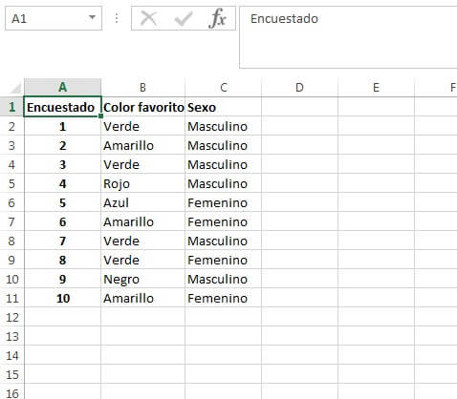The image size is (457, 399).
Task: Click cell C1 'Sexo'
Action: (x=223, y=107)
